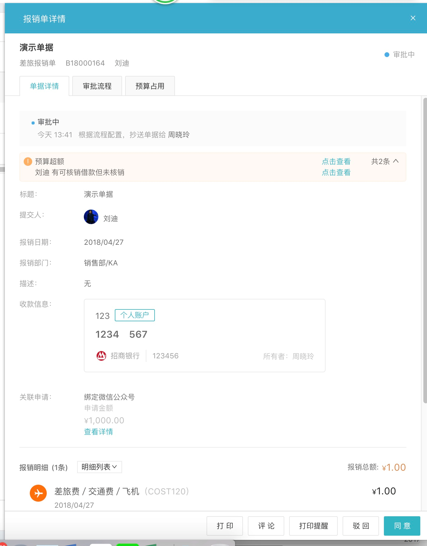Click 点击查看 for unsettled loan warning
The image size is (427, 546).
tap(336, 172)
